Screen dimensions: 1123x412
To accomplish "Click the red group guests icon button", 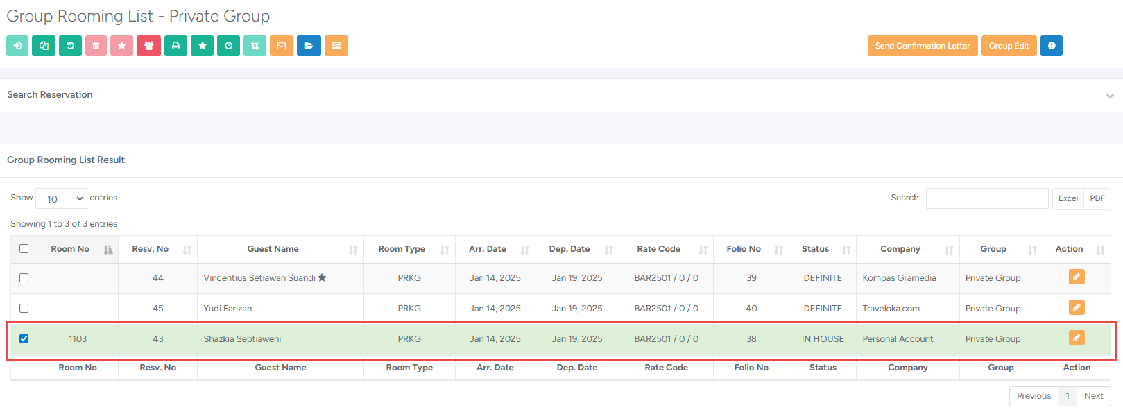I will (x=148, y=46).
